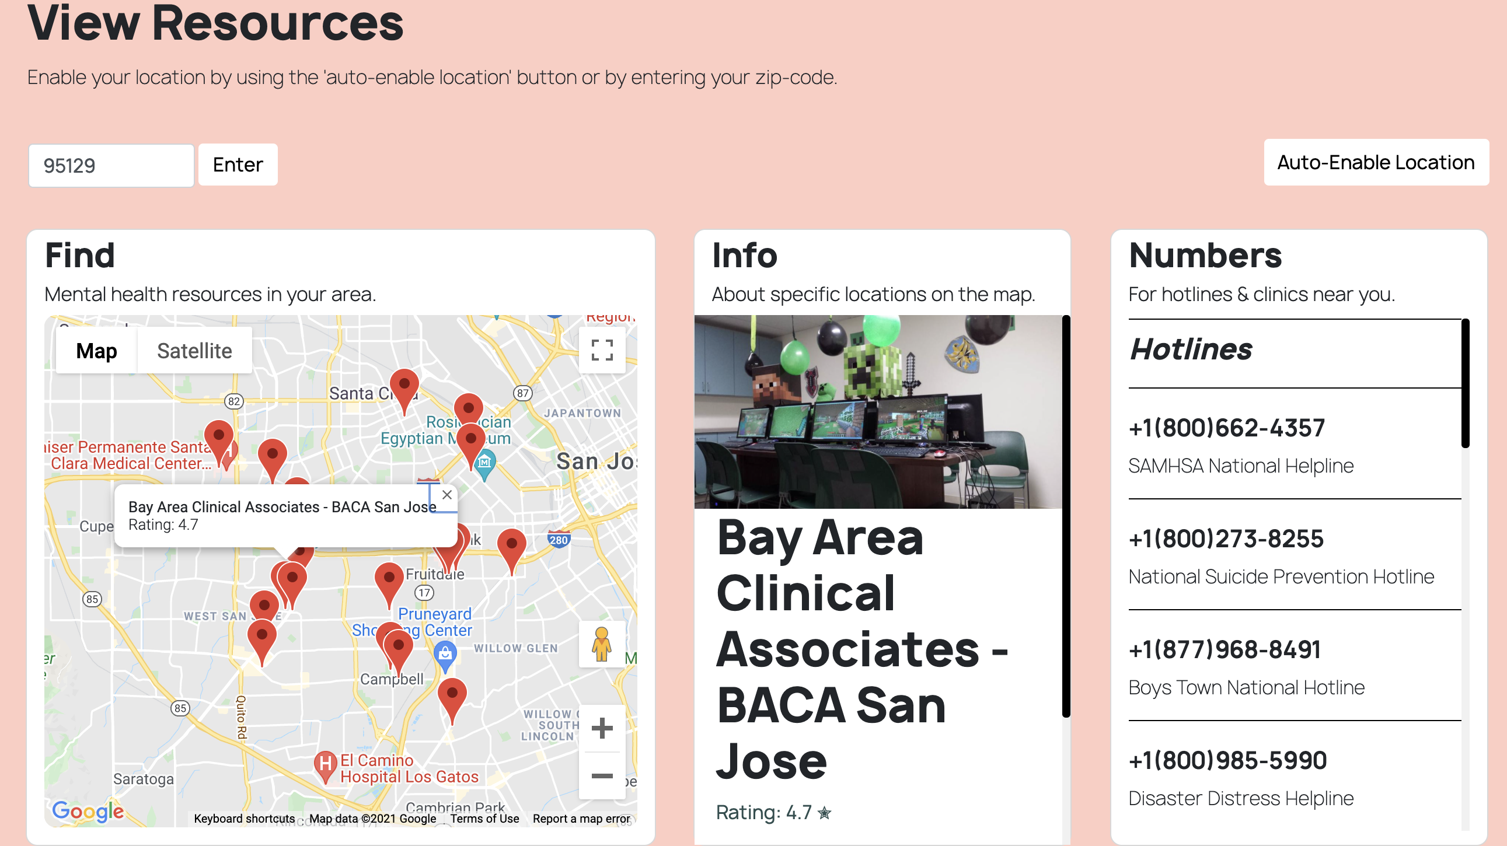Click Report a map error link
Image resolution: width=1507 pixels, height=846 pixels.
pos(581,819)
